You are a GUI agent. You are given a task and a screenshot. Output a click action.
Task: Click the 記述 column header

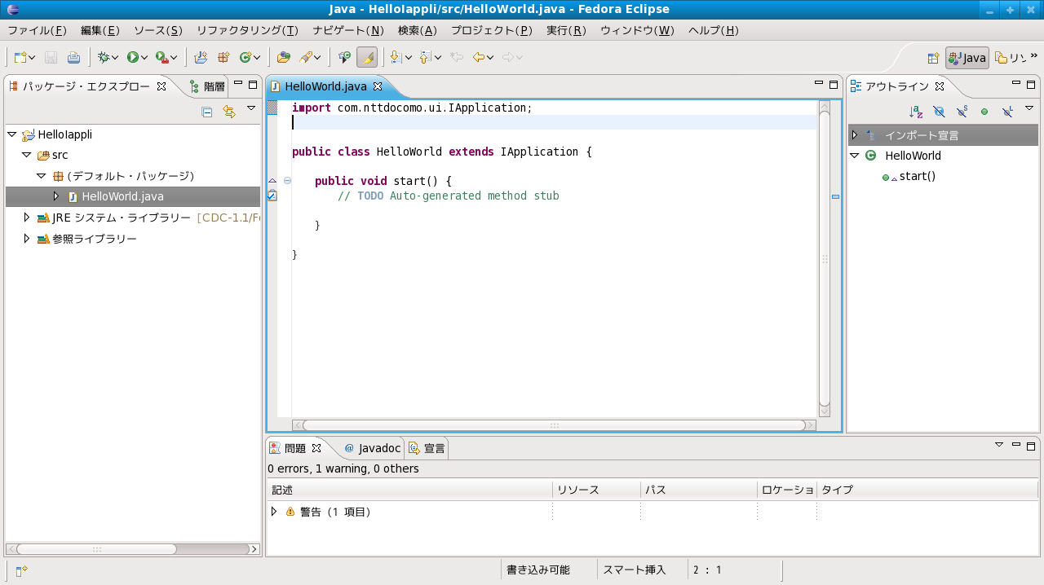409,490
